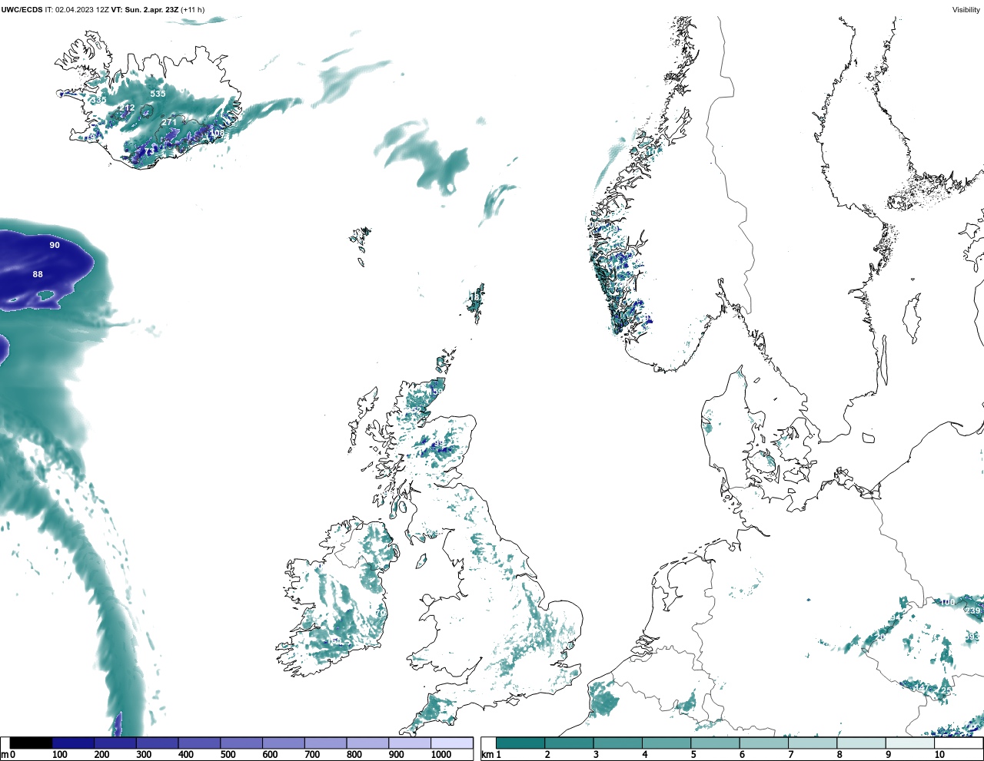Select the black 0–100 m legend swatch
The width and height of the screenshot is (984, 761).
pyautogui.click(x=32, y=743)
